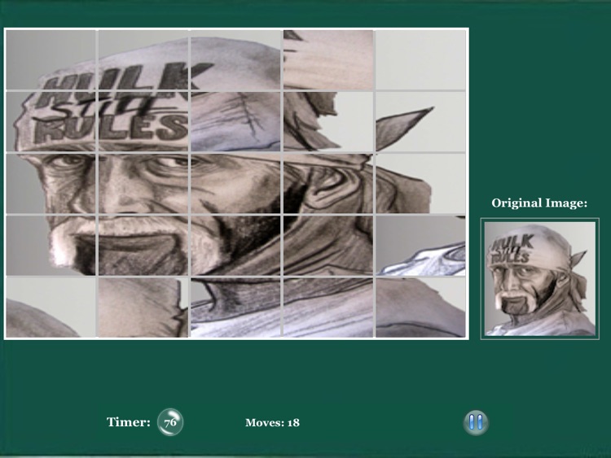Click the "Moves: 18" counter text
This screenshot has height=458, width=611.
pos(272,422)
